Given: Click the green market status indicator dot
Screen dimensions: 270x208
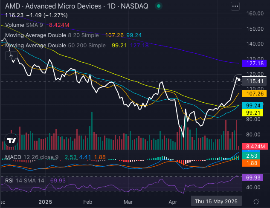Looking at the screenshot, I should [159, 6].
